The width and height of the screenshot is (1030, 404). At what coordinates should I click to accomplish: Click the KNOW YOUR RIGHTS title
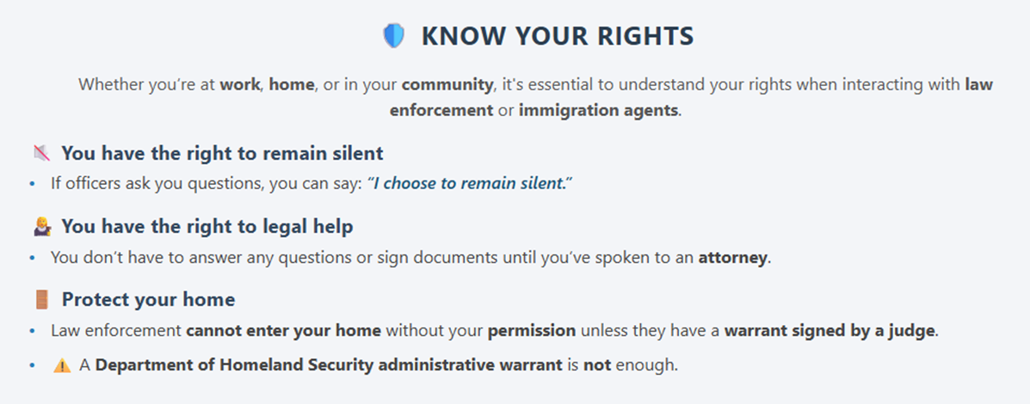(557, 36)
